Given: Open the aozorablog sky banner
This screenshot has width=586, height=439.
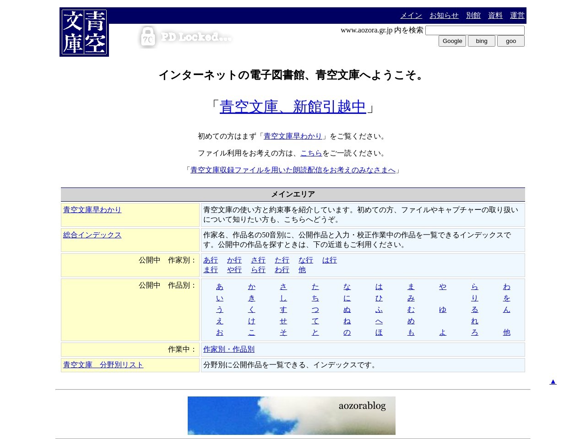Looking at the screenshot, I should (x=292, y=415).
